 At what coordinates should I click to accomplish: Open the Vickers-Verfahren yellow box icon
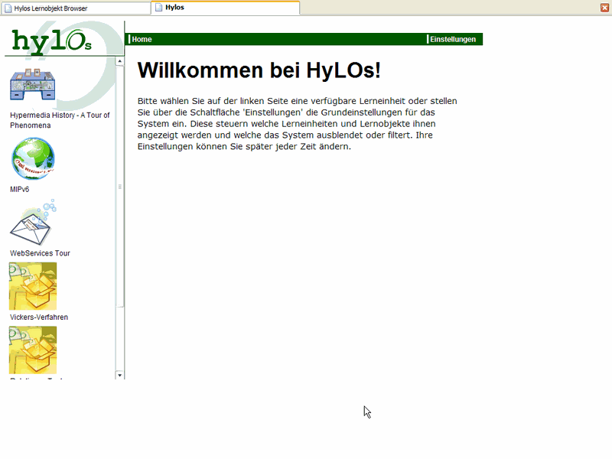[33, 286]
